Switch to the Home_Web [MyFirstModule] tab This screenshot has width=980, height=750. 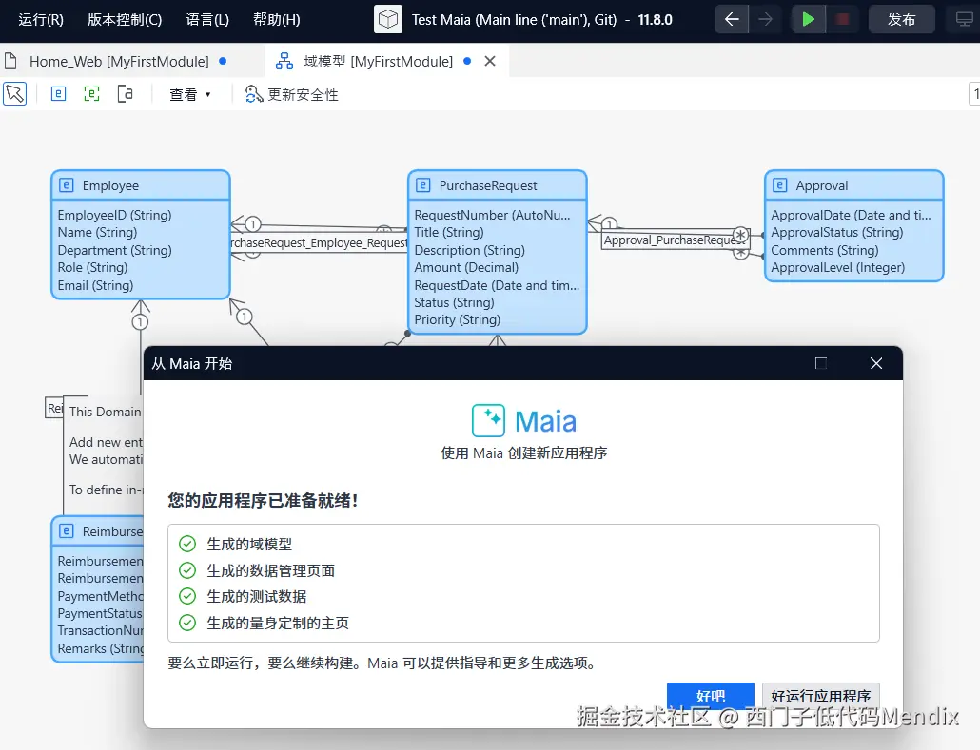pyautogui.click(x=119, y=61)
